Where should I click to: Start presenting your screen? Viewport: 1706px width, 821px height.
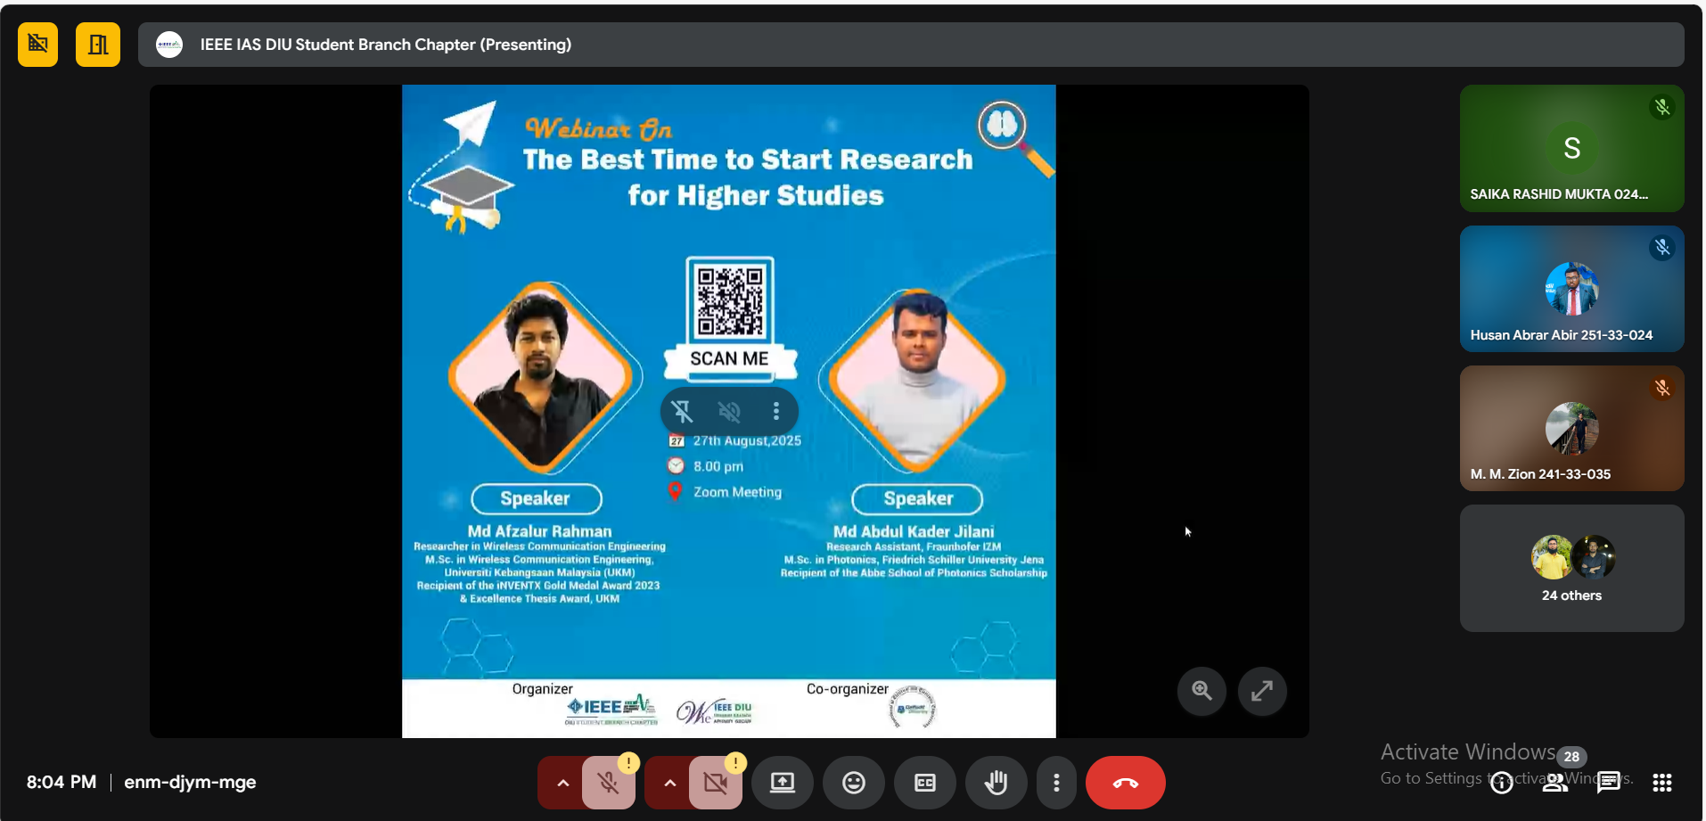click(x=783, y=783)
